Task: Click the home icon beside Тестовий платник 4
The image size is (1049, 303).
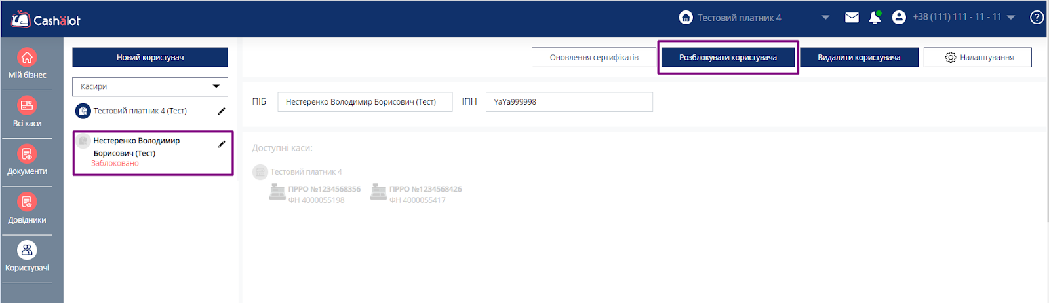Action: (x=686, y=18)
